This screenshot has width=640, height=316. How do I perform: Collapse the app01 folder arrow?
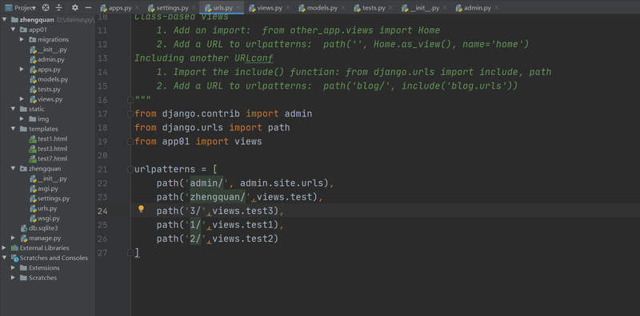(x=14, y=30)
